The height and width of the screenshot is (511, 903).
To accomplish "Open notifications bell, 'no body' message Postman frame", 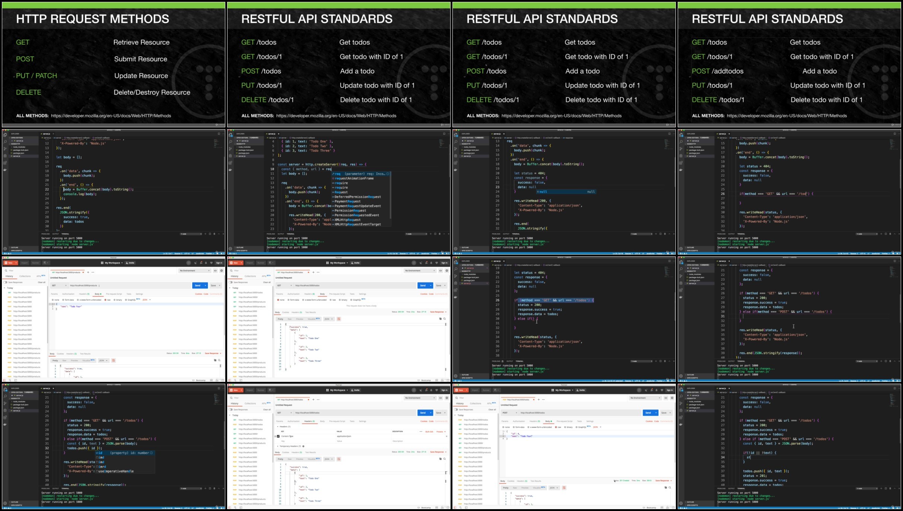I will coord(431,263).
